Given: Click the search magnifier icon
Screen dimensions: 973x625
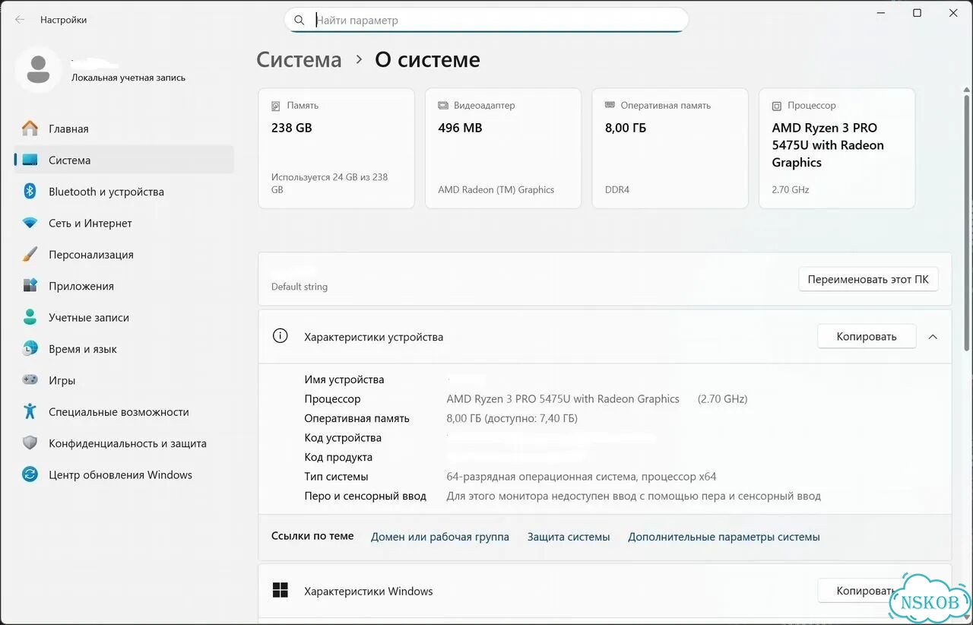Looking at the screenshot, I should tap(300, 21).
